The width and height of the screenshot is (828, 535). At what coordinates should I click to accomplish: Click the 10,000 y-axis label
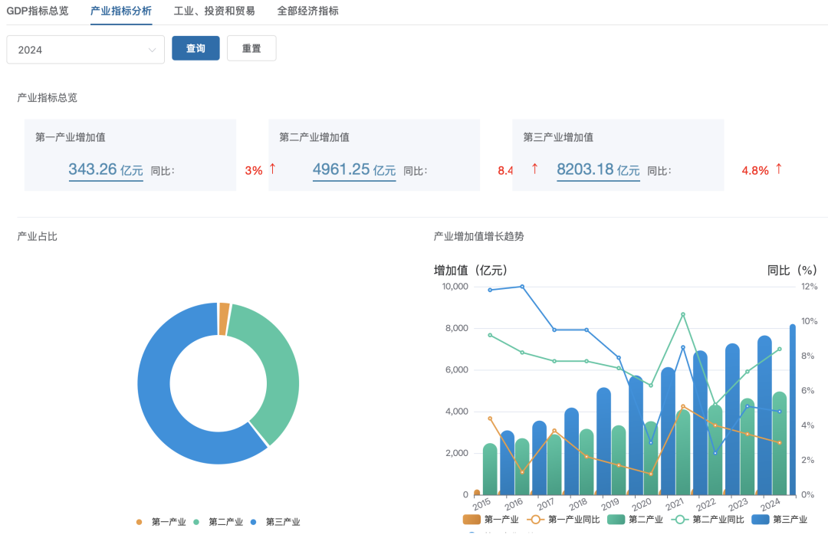tap(455, 287)
